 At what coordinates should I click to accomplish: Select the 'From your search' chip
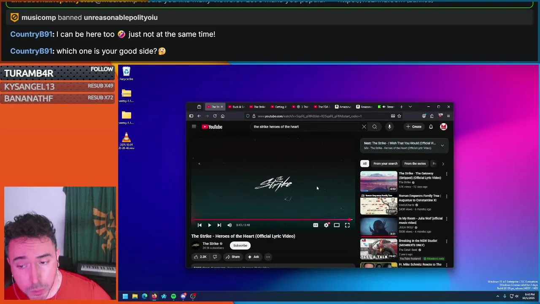pyautogui.click(x=385, y=163)
